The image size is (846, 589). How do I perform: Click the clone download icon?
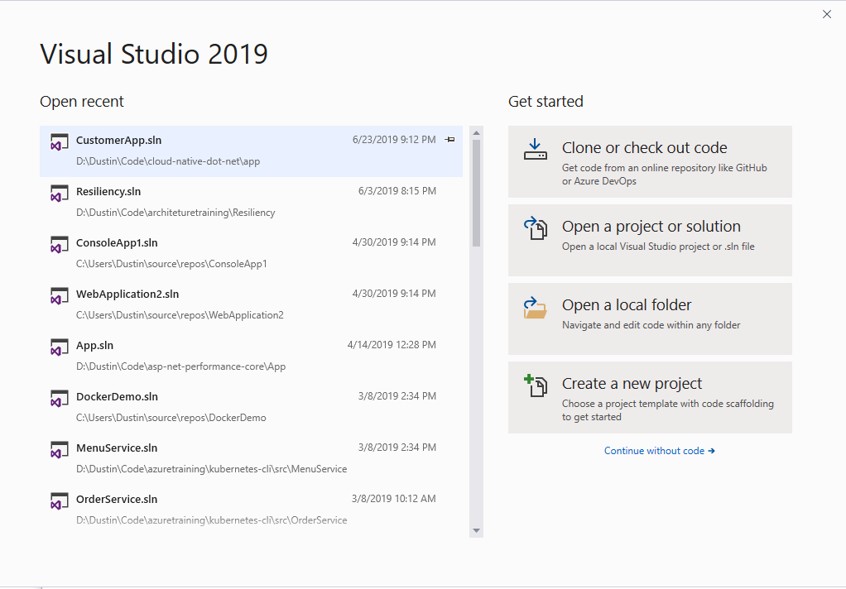536,150
